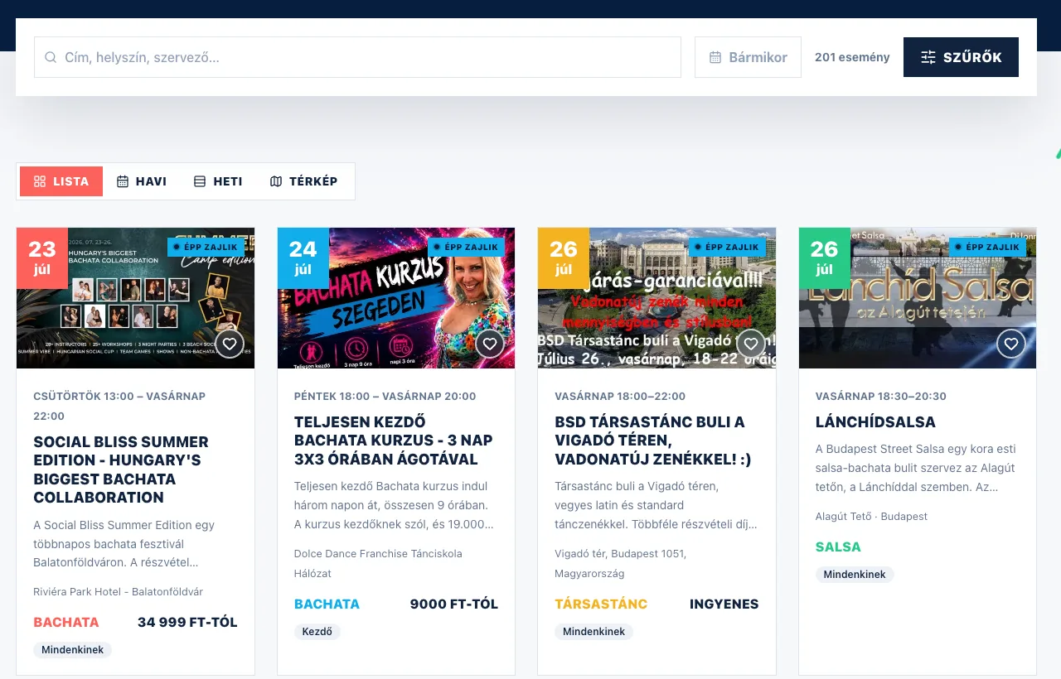
Task: Click the heart on Bachata Kurzus Szegeden card
Action: click(490, 344)
